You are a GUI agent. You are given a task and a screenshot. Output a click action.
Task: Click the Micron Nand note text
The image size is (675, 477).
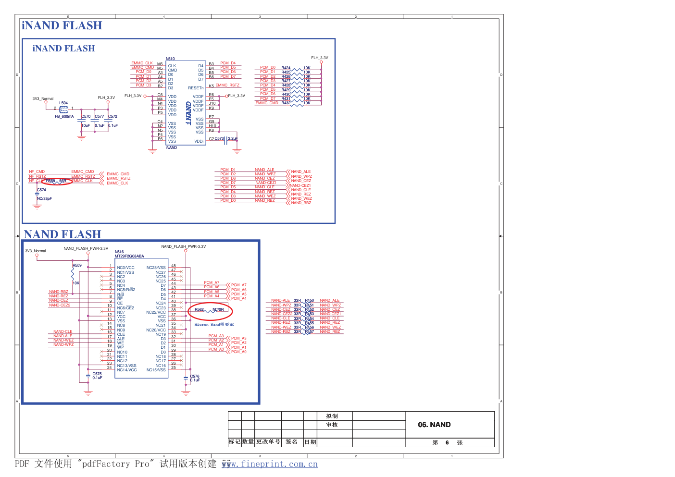tap(214, 325)
